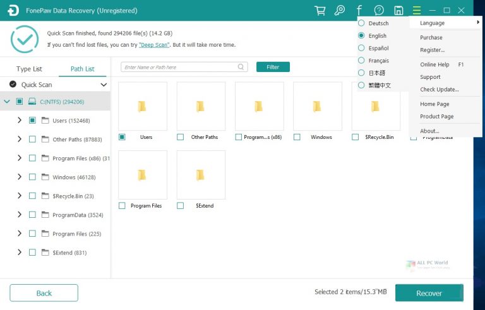
Task: Toggle the C:(NTFS) drive checkbox
Action: (x=19, y=102)
